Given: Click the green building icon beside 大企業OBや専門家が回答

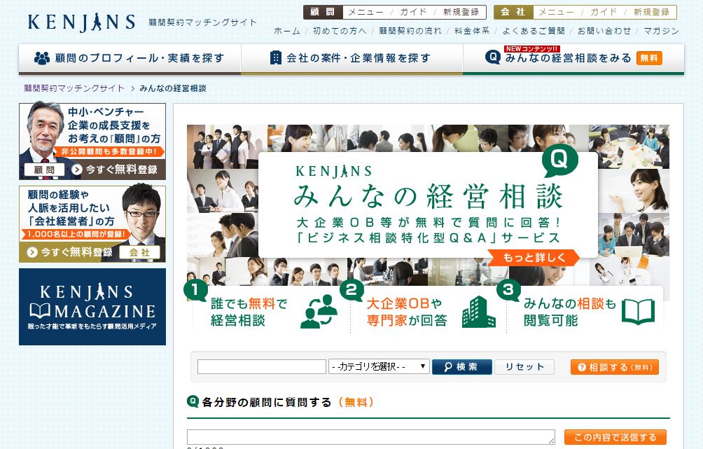Looking at the screenshot, I should (478, 311).
